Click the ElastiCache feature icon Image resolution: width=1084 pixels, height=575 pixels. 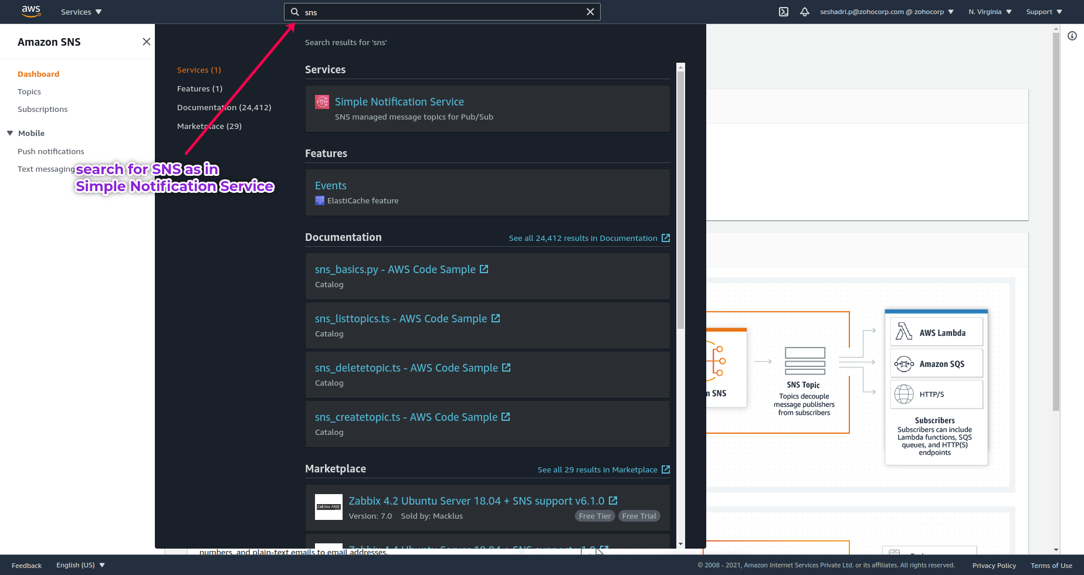click(320, 200)
